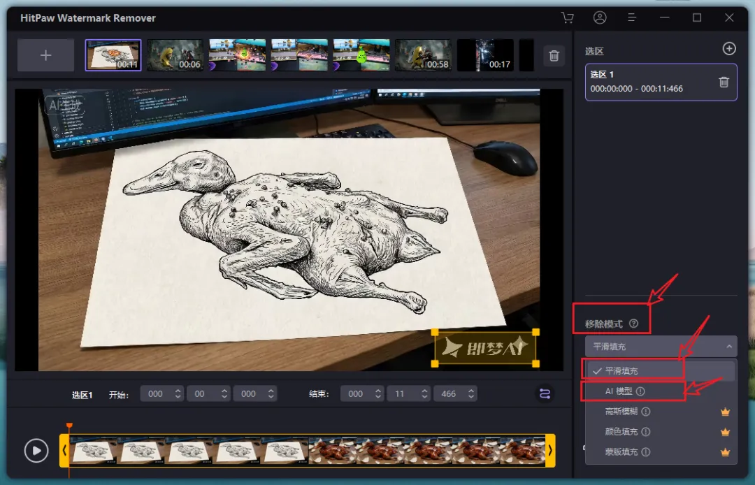Choose 蒙版填充 removal mode

(661, 451)
